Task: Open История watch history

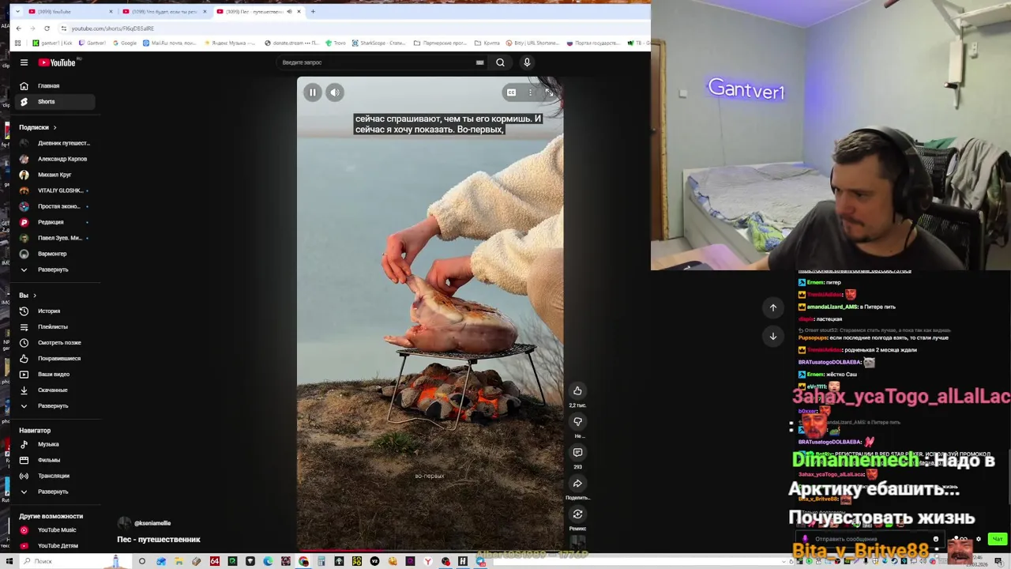Action: (x=54, y=311)
